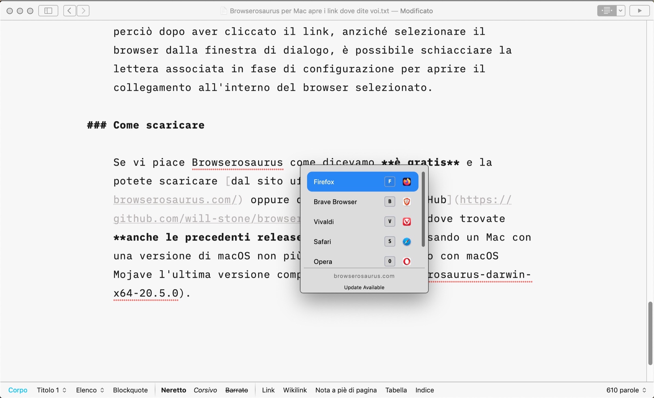Viewport: 654px width, 398px height.
Task: Expand the Titolo 1 heading selector
Action: tap(52, 390)
